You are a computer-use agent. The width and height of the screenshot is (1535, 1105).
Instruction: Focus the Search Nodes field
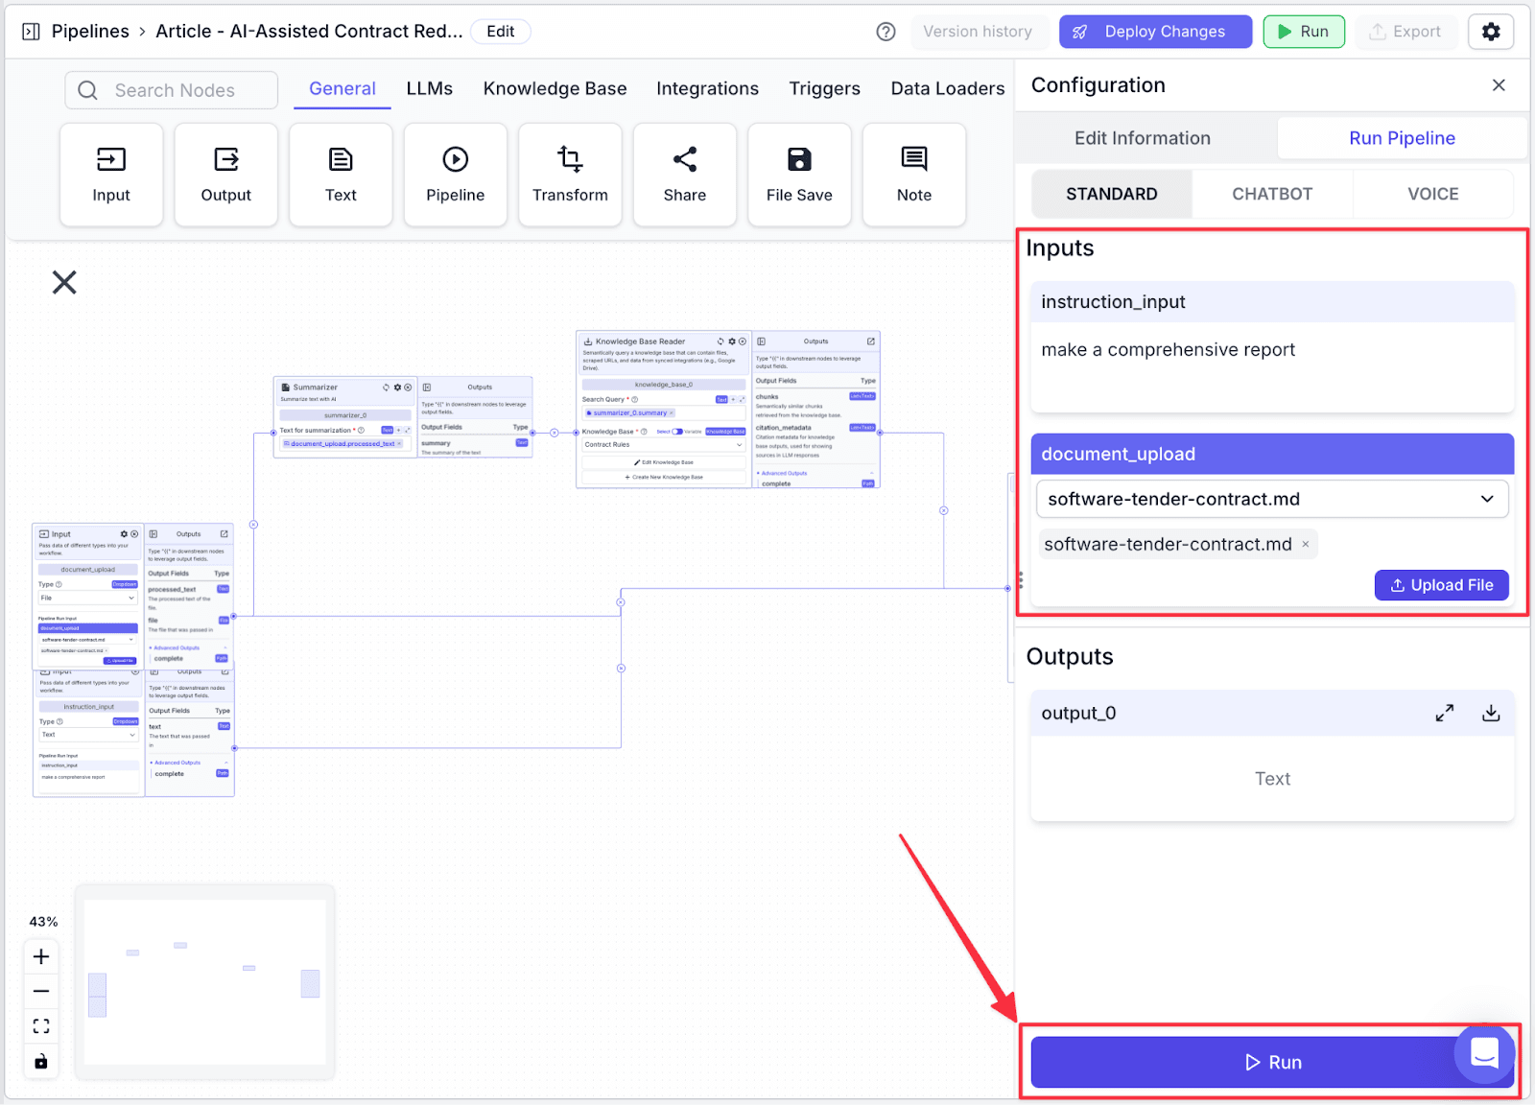click(172, 90)
